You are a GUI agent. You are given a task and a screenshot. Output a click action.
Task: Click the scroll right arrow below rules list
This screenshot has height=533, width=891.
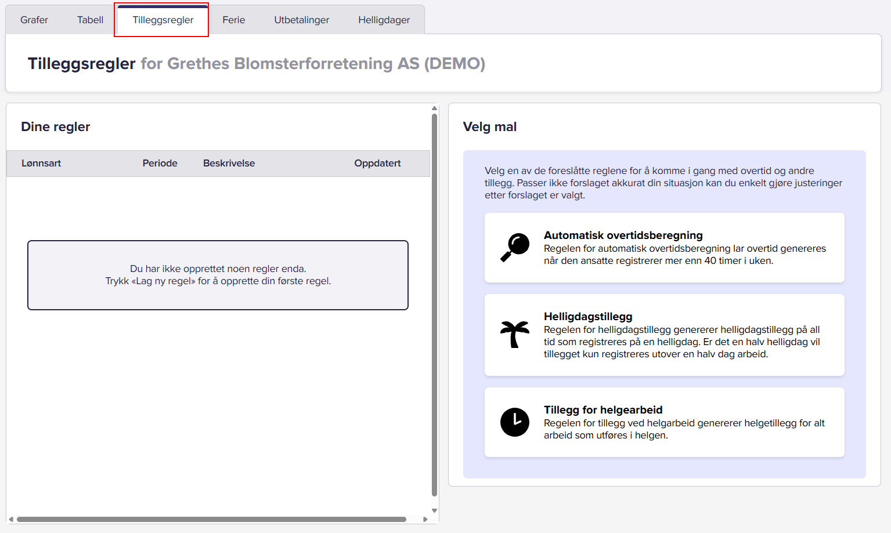click(x=425, y=519)
